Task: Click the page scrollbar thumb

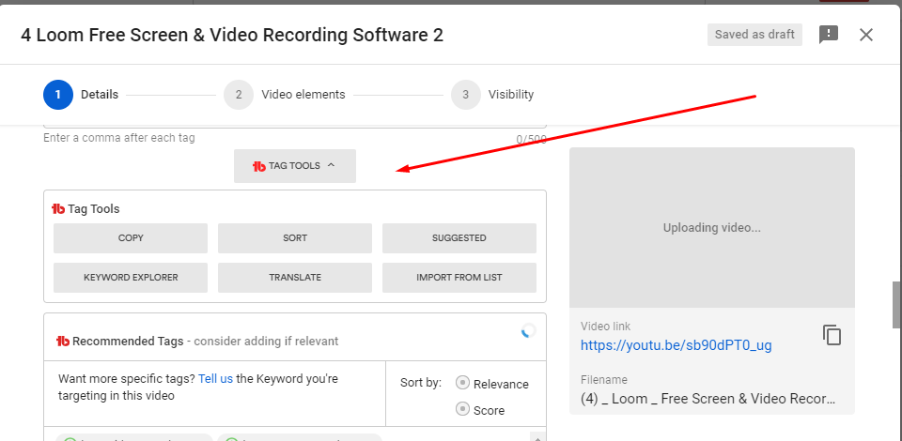Action: 896,304
